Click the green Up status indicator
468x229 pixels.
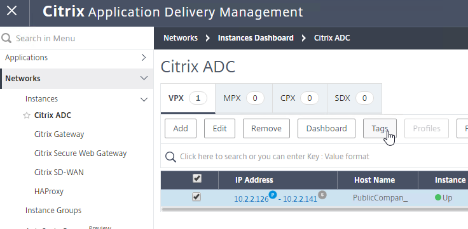(438, 197)
